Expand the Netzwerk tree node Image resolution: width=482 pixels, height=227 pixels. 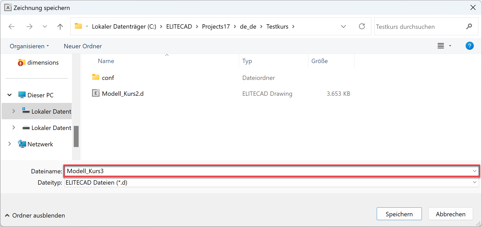pos(9,144)
